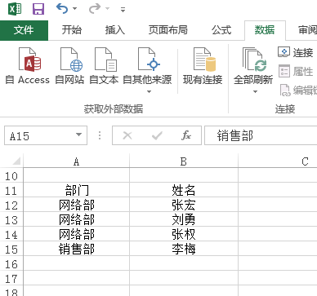Select cell A13 containing 网络部
Image resolution: width=317 pixels, height=296 pixels.
[x=77, y=219]
